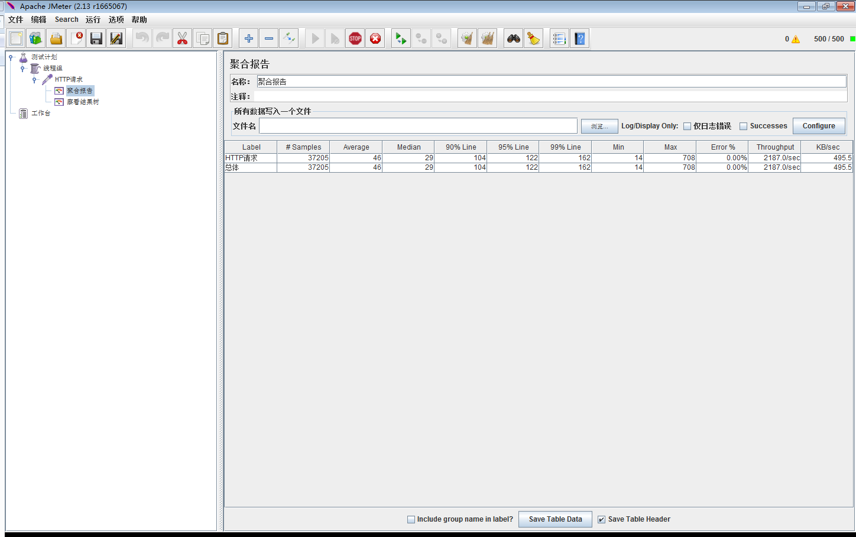Collapse the 测试计划 tree node handle

click(11, 57)
